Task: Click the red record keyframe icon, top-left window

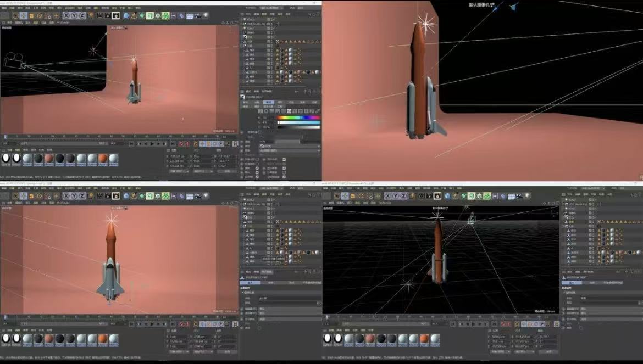Action: click(x=181, y=143)
